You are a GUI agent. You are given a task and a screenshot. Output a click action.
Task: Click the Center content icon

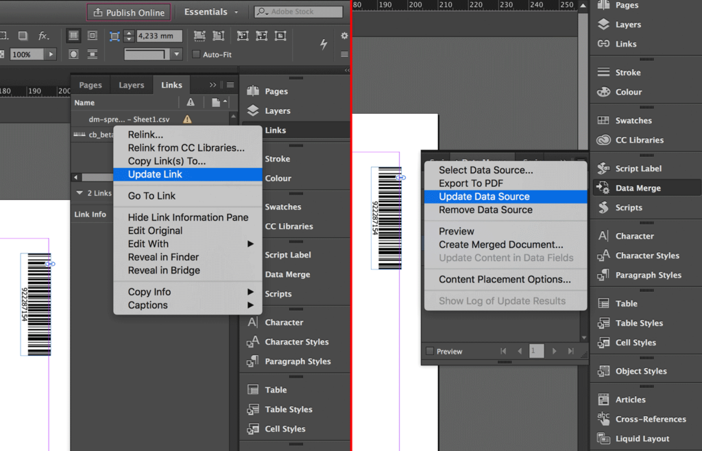click(x=280, y=36)
